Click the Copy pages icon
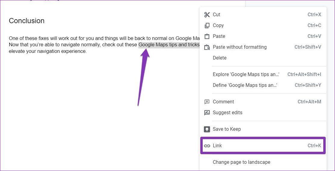 (207, 26)
